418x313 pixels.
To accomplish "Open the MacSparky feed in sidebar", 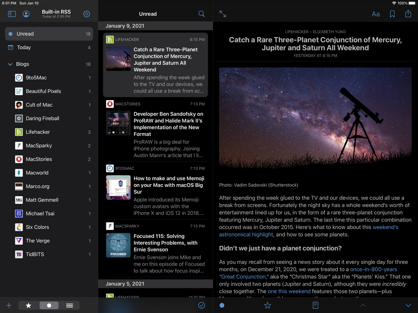I will pos(53,146).
